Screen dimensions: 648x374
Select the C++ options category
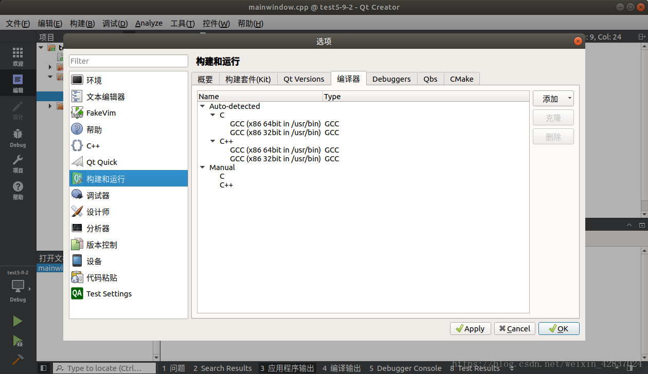point(129,146)
